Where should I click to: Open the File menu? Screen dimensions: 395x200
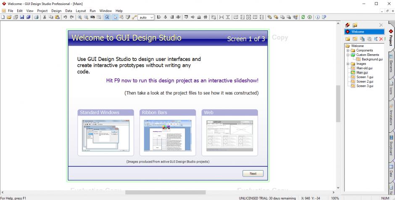11,11
